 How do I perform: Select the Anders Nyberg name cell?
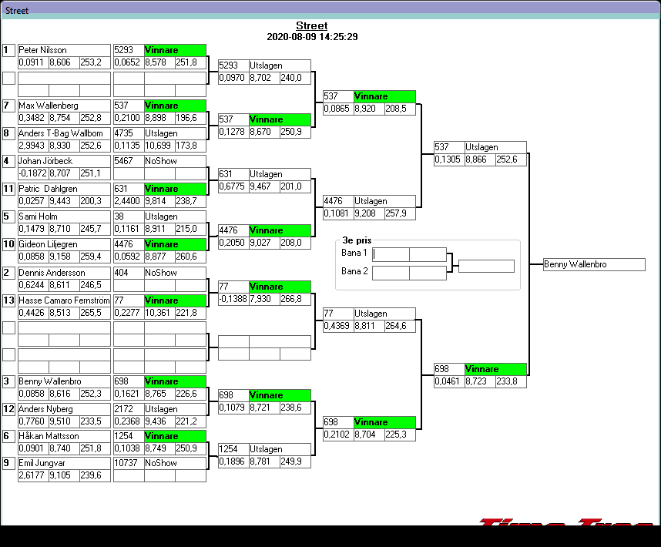point(64,409)
